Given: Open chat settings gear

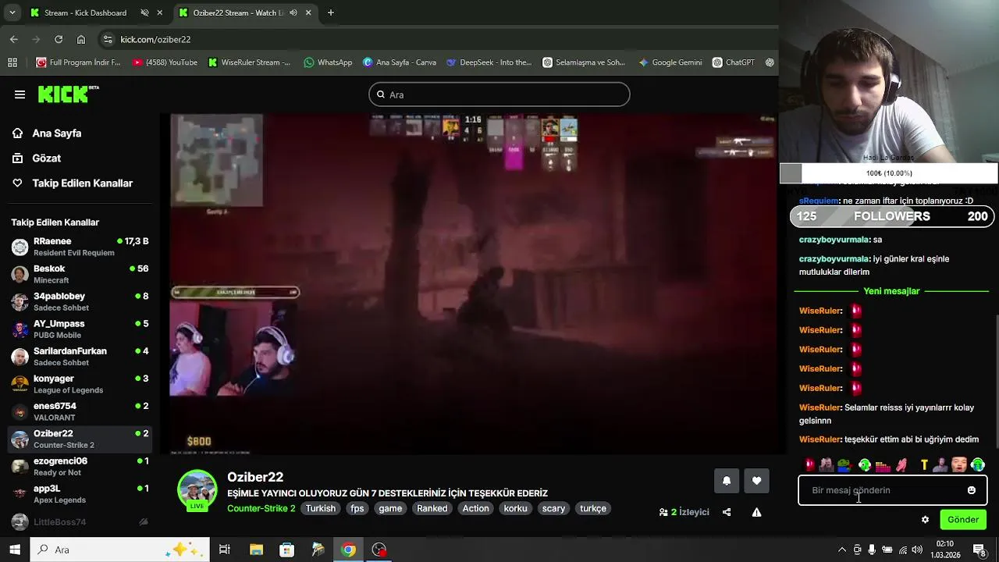Looking at the screenshot, I should coord(926,520).
